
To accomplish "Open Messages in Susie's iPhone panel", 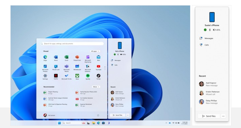I will (x=207, y=38).
